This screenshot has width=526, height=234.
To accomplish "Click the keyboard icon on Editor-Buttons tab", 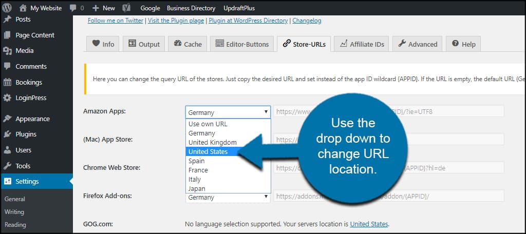I will (220, 43).
